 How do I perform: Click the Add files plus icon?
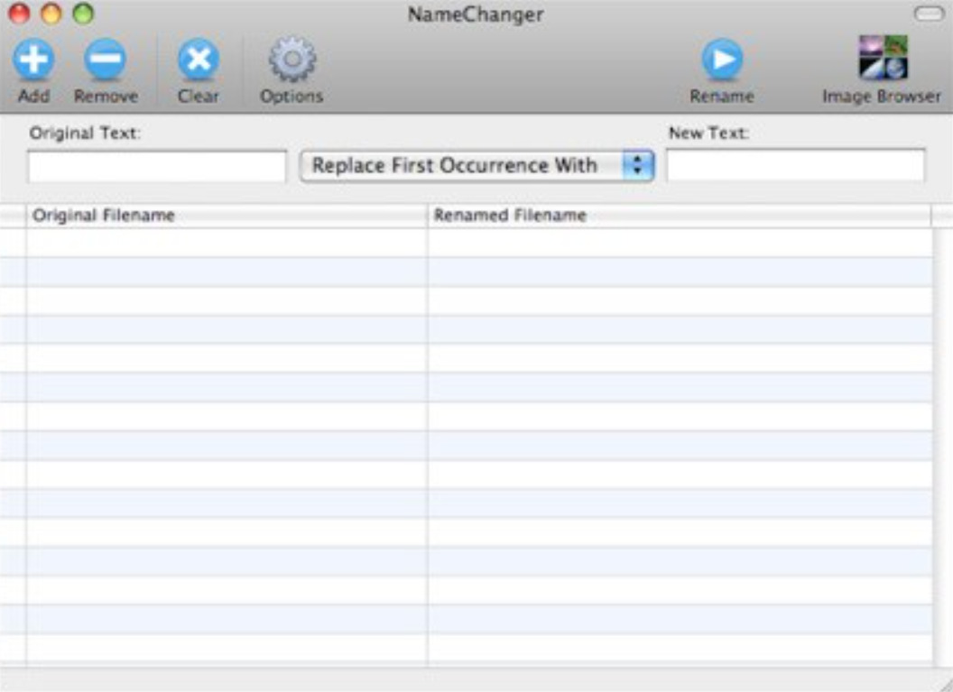33,60
